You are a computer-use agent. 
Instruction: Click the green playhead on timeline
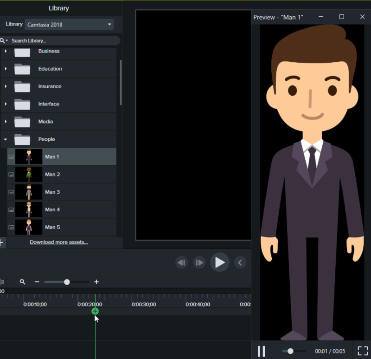(95, 311)
